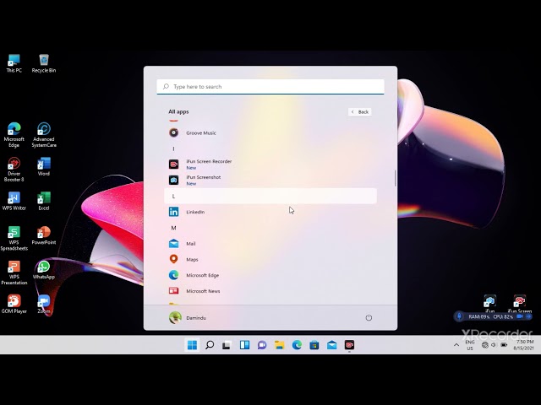Open Mail from the taskbar

click(x=331, y=345)
